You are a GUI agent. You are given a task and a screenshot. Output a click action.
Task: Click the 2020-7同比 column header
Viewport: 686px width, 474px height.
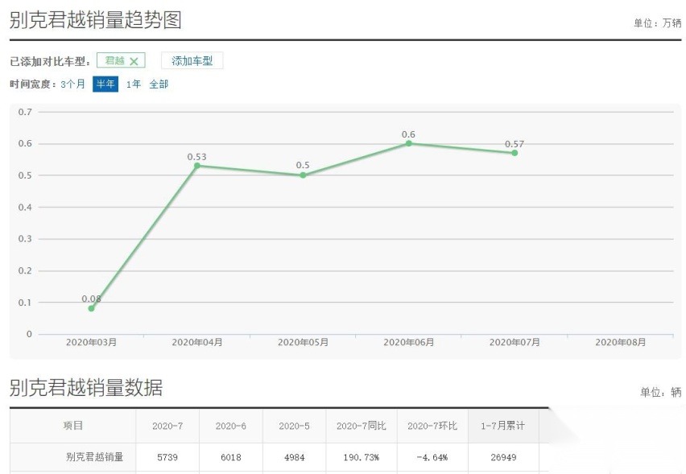[362, 426]
